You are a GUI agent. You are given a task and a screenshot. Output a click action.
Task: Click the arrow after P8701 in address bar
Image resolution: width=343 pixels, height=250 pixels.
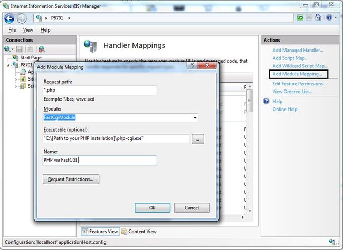[x=69, y=18]
